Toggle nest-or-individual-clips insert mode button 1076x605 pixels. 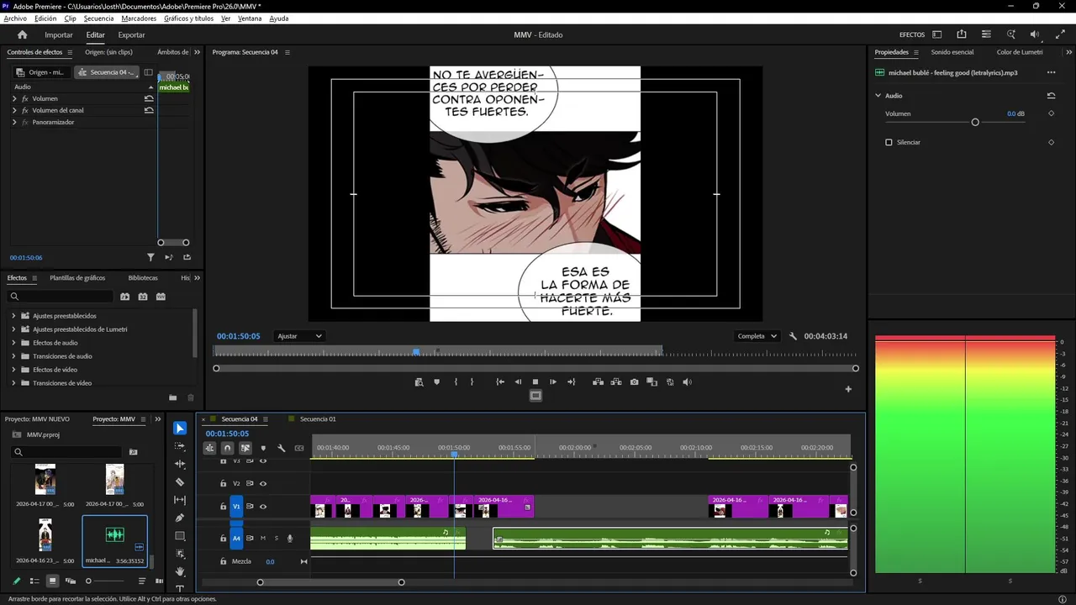pyautogui.click(x=209, y=448)
